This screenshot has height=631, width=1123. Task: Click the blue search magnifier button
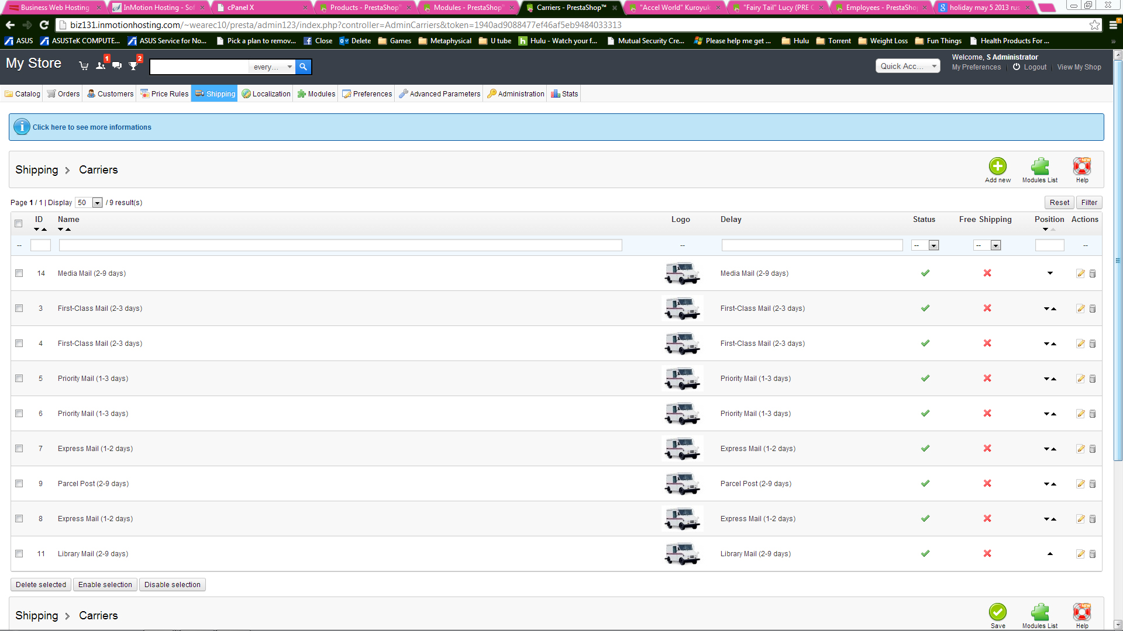pyautogui.click(x=303, y=67)
